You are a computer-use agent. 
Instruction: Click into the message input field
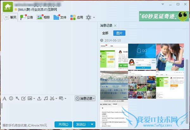coord(49,111)
